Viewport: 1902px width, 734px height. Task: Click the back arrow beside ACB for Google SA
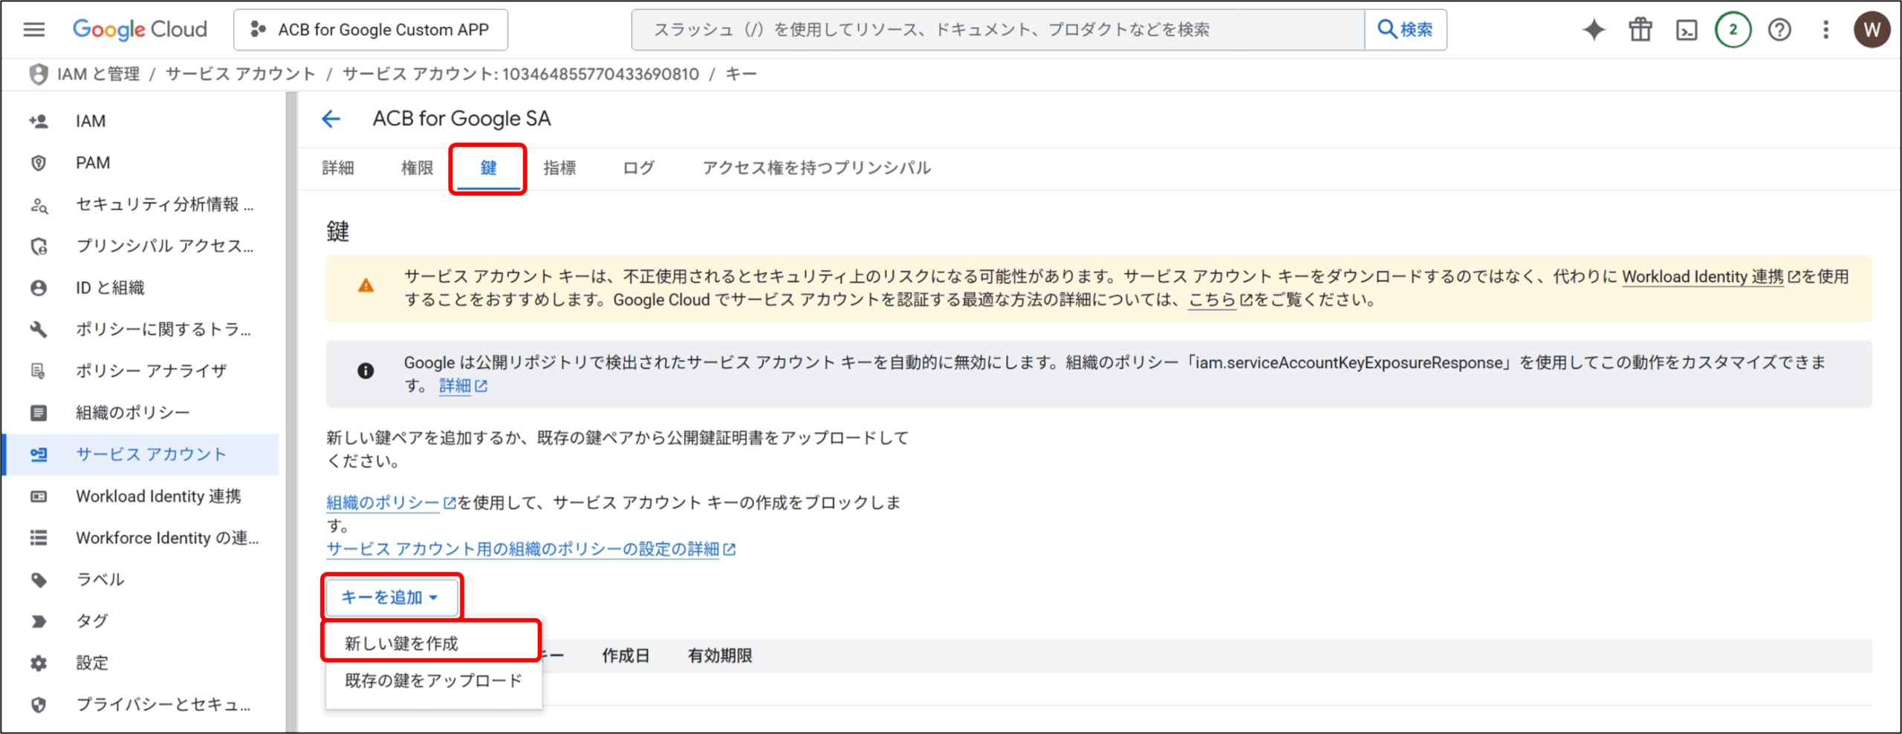click(331, 119)
